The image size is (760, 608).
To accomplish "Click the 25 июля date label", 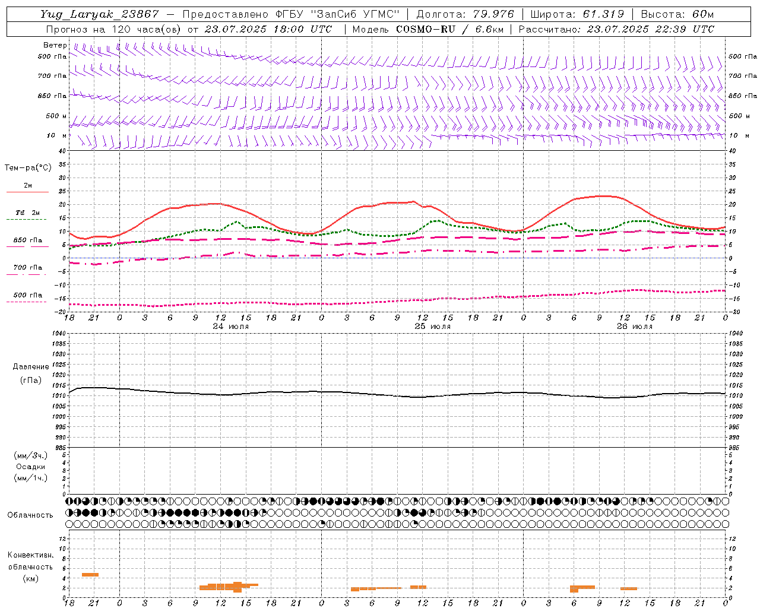I will [x=432, y=327].
